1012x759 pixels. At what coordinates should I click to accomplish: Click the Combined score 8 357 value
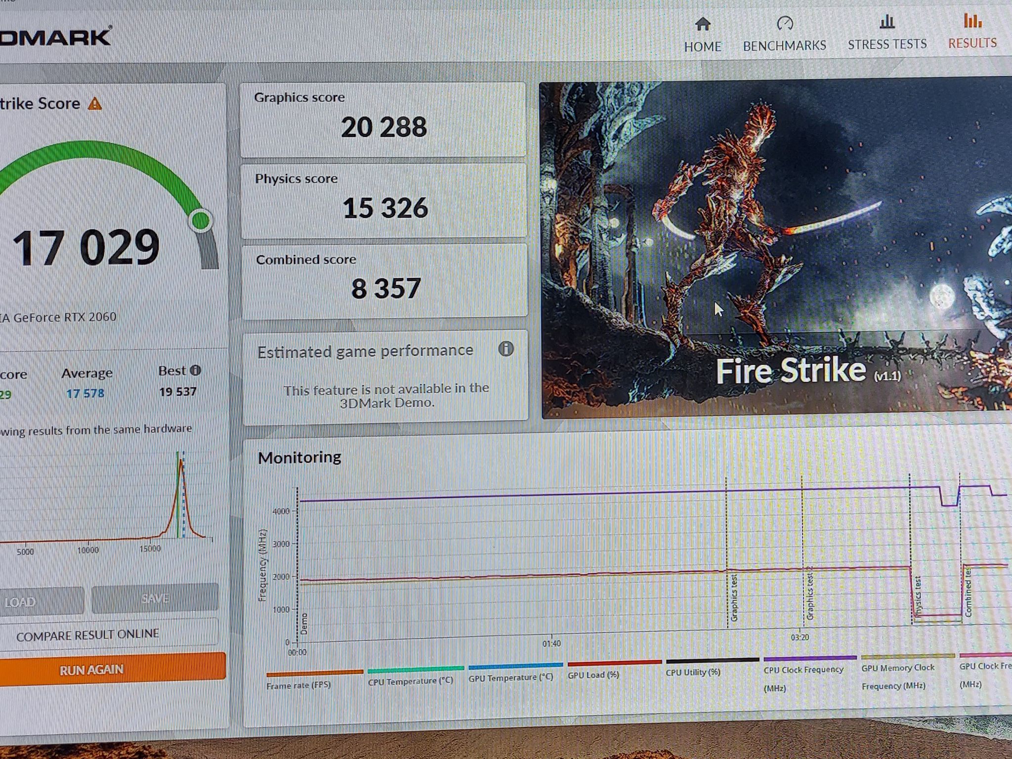point(386,288)
